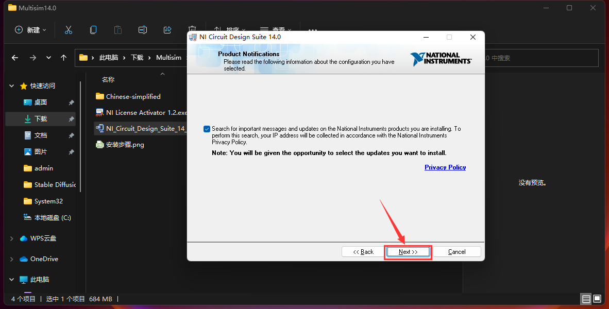Go up one folder level with the up arrow
The image size is (609, 309).
(x=64, y=58)
